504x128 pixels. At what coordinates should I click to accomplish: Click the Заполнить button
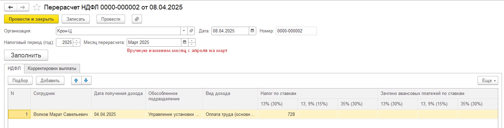tap(26, 55)
